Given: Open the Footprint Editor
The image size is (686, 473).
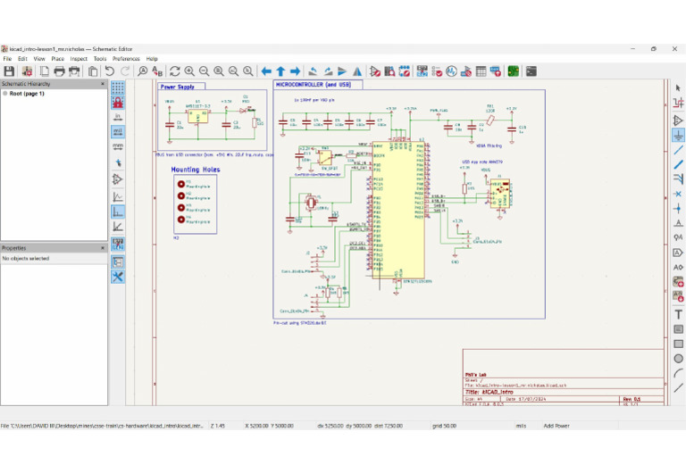Looking at the screenshot, I should click(x=405, y=71).
